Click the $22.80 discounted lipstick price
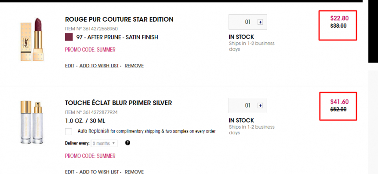This screenshot has width=378, height=174. click(x=339, y=18)
